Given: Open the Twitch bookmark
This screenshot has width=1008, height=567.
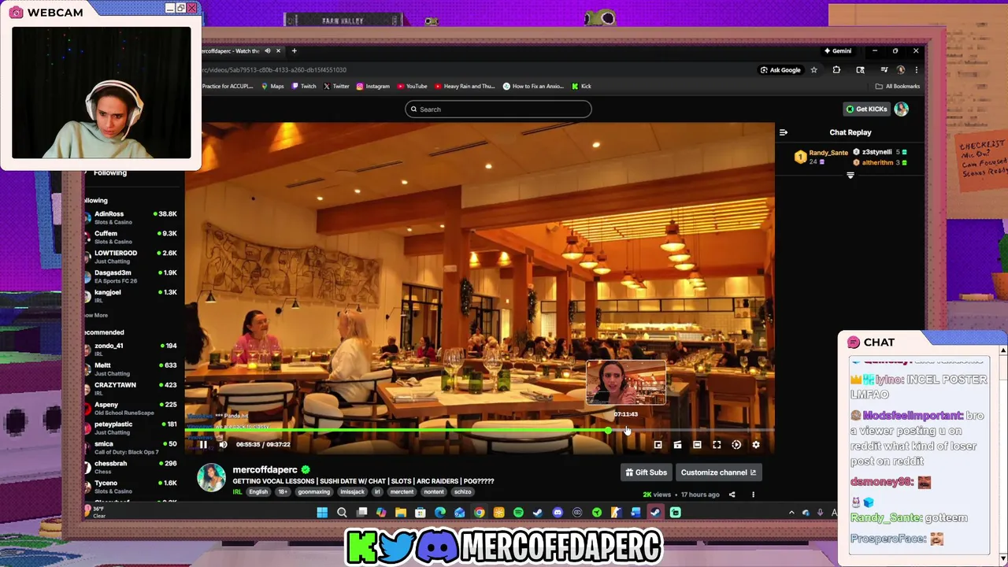Looking at the screenshot, I should (304, 86).
